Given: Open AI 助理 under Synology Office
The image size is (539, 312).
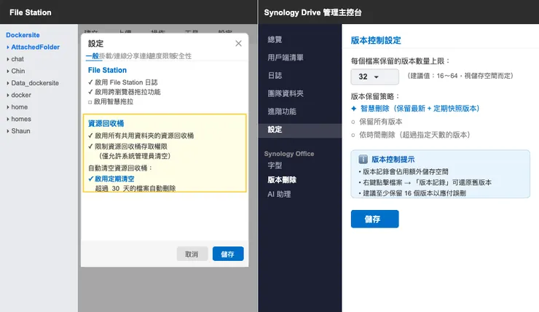Looking at the screenshot, I should click(x=279, y=195).
